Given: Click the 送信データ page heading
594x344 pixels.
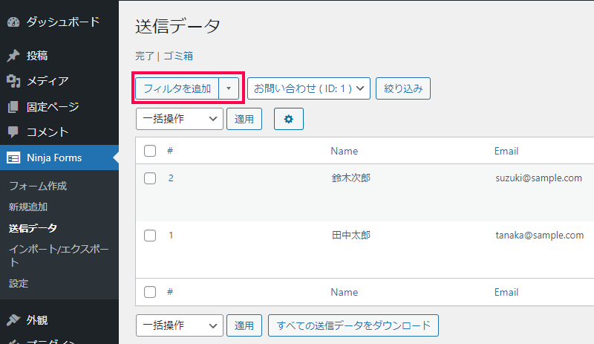Looking at the screenshot, I should point(177,26).
